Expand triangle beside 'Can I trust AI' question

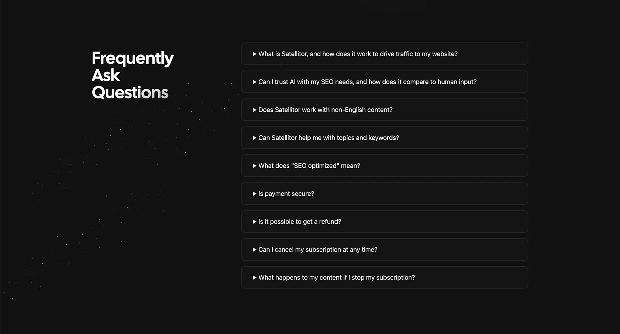[x=255, y=82]
